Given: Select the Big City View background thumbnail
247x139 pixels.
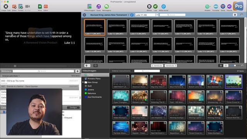Looking at the screenshot, I should (158, 81).
